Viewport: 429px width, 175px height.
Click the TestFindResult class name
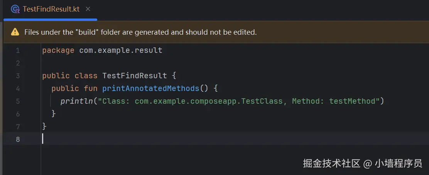pyautogui.click(x=135, y=76)
